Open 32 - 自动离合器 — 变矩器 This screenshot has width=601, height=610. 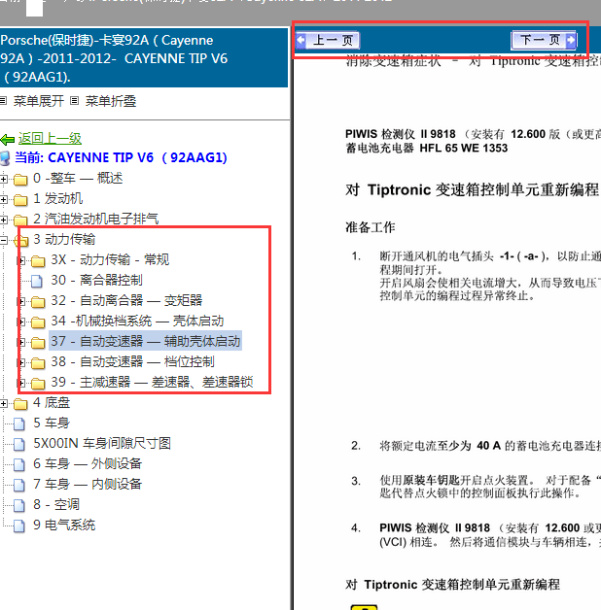[x=127, y=300]
